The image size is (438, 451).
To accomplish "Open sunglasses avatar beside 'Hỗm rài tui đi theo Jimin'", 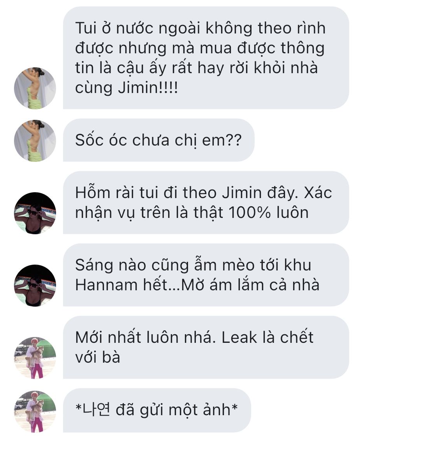I will tap(35, 213).
